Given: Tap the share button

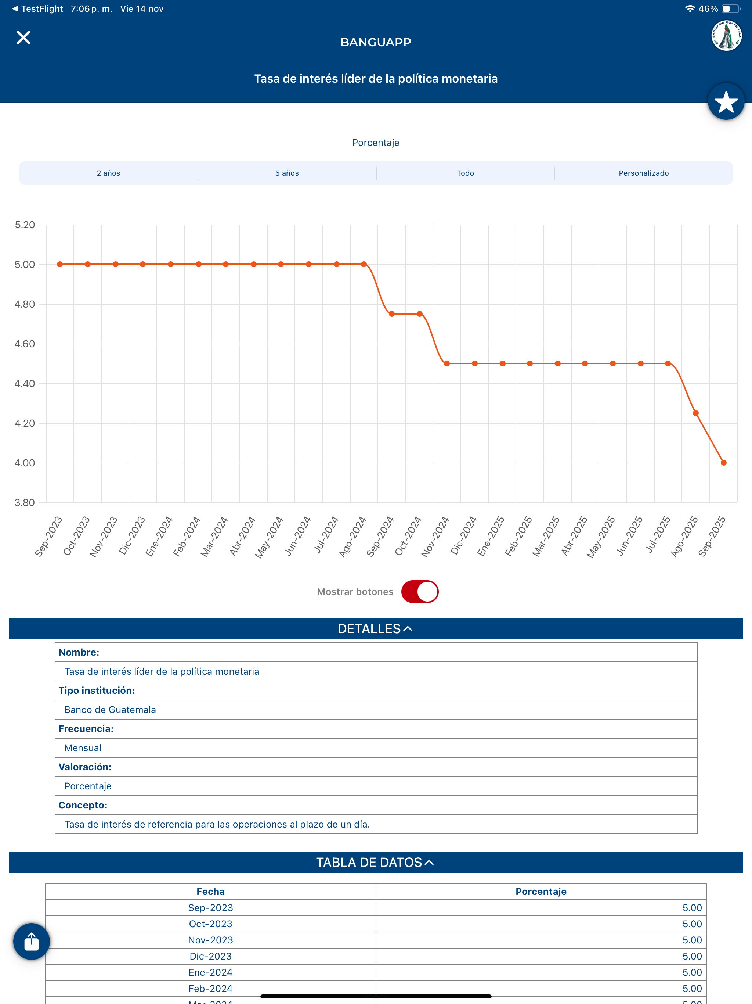Looking at the screenshot, I should point(31,942).
